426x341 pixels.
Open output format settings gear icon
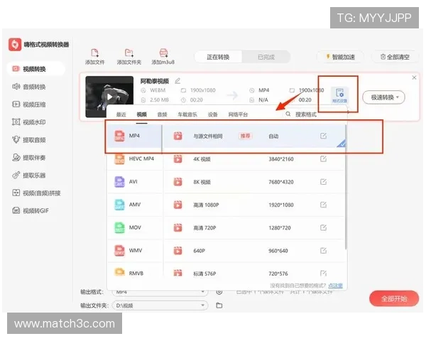click(219, 292)
